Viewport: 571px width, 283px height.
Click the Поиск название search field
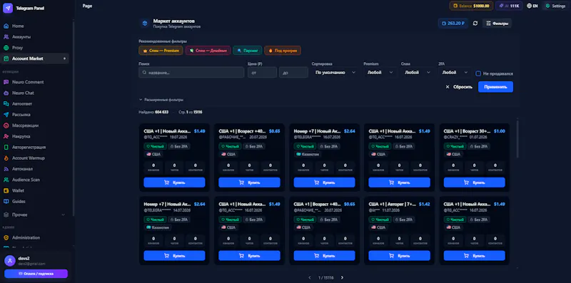pos(191,73)
